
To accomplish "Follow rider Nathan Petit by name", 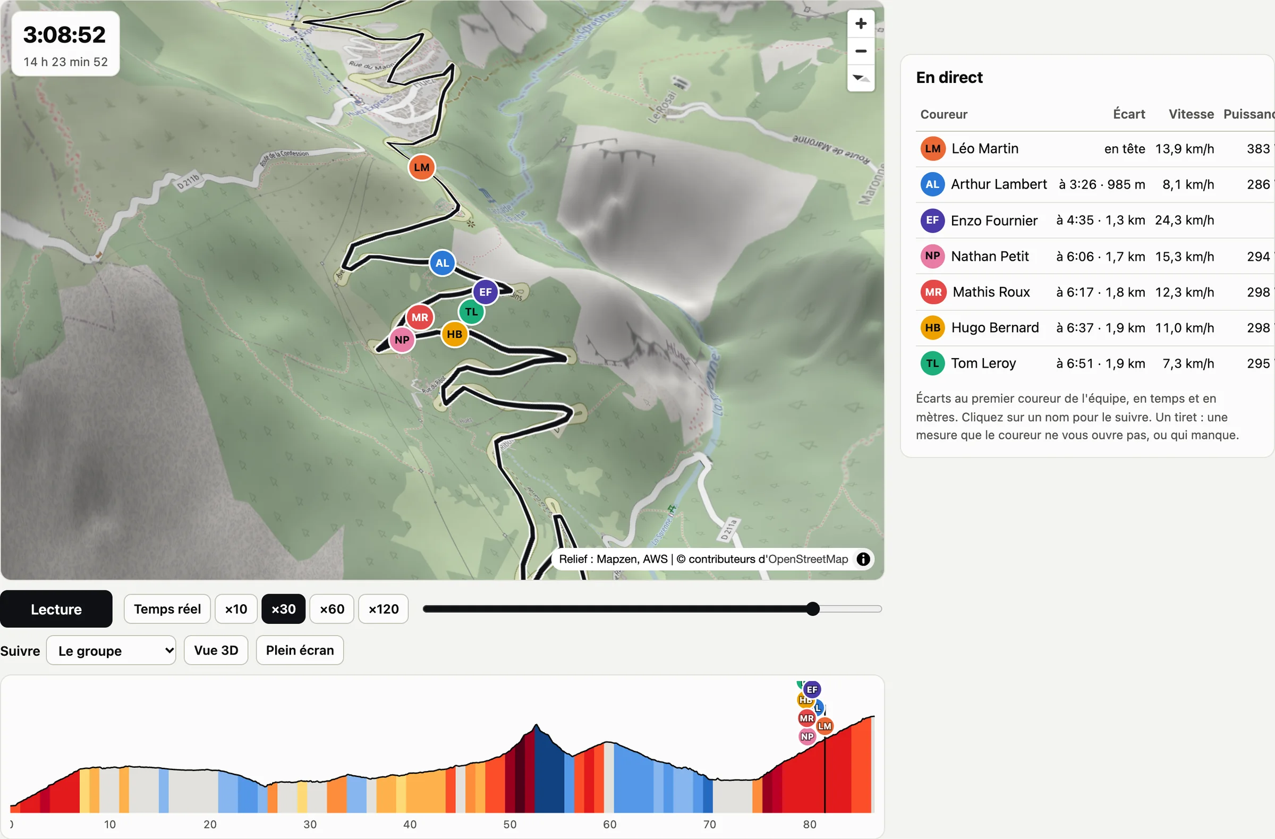I will pos(990,256).
